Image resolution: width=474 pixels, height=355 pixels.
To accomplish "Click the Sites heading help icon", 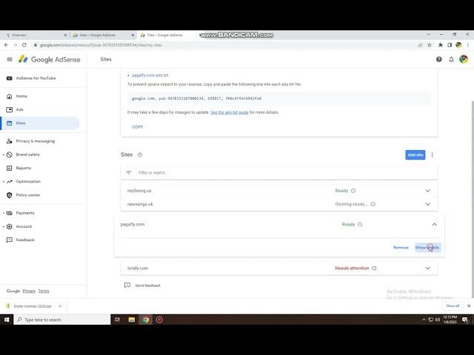I will pyautogui.click(x=140, y=155).
